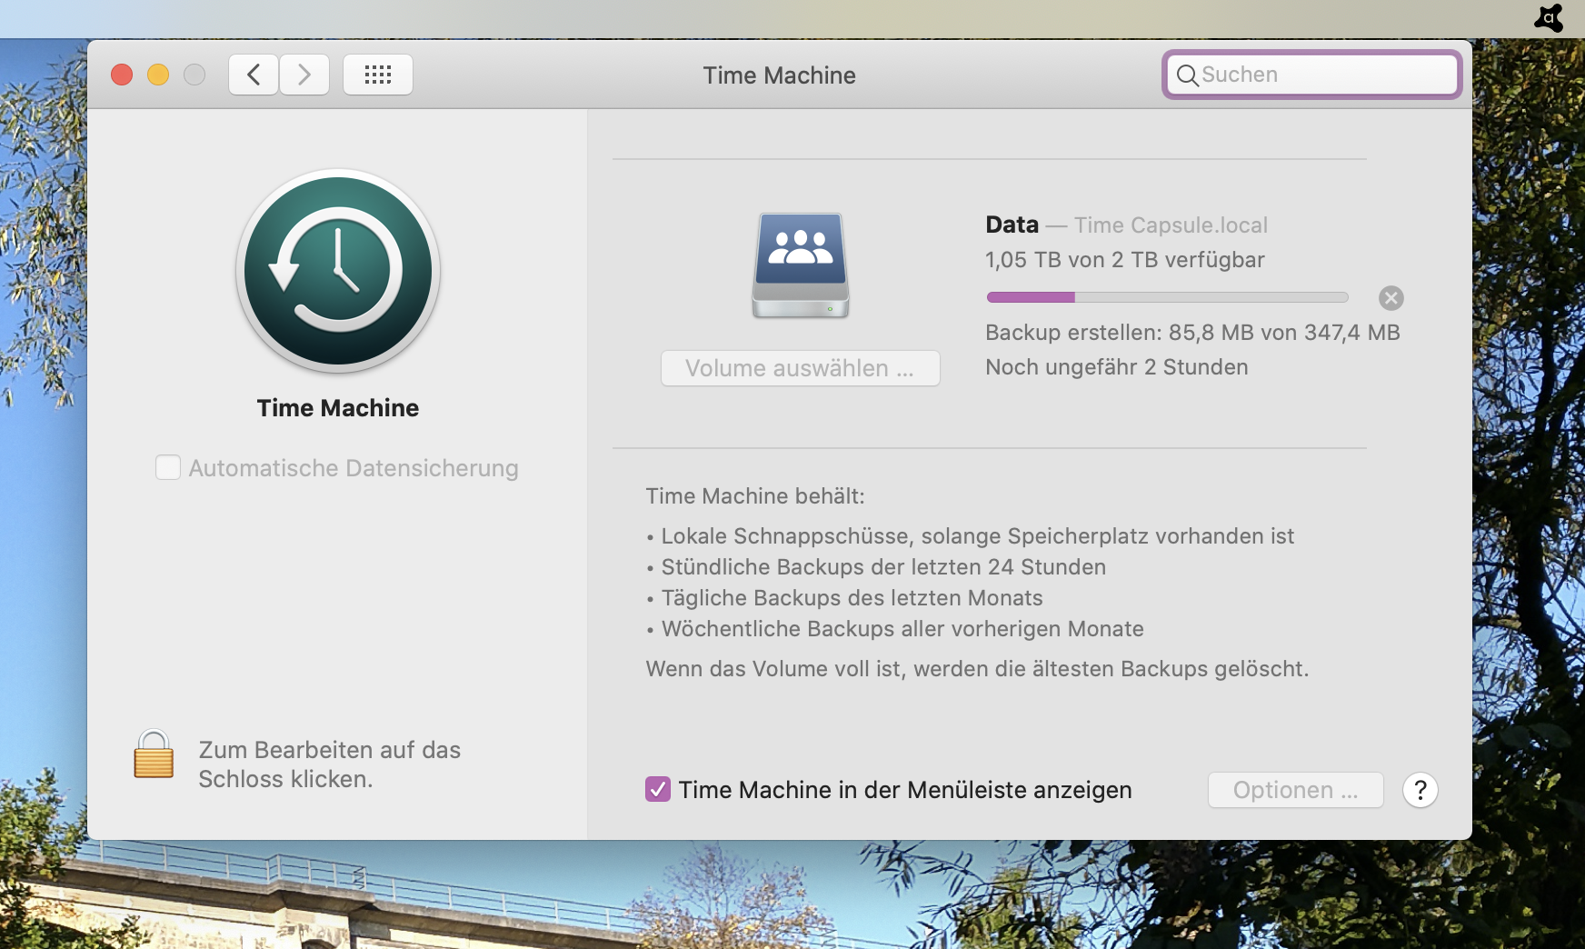Click the Data network drive icon

point(801,265)
